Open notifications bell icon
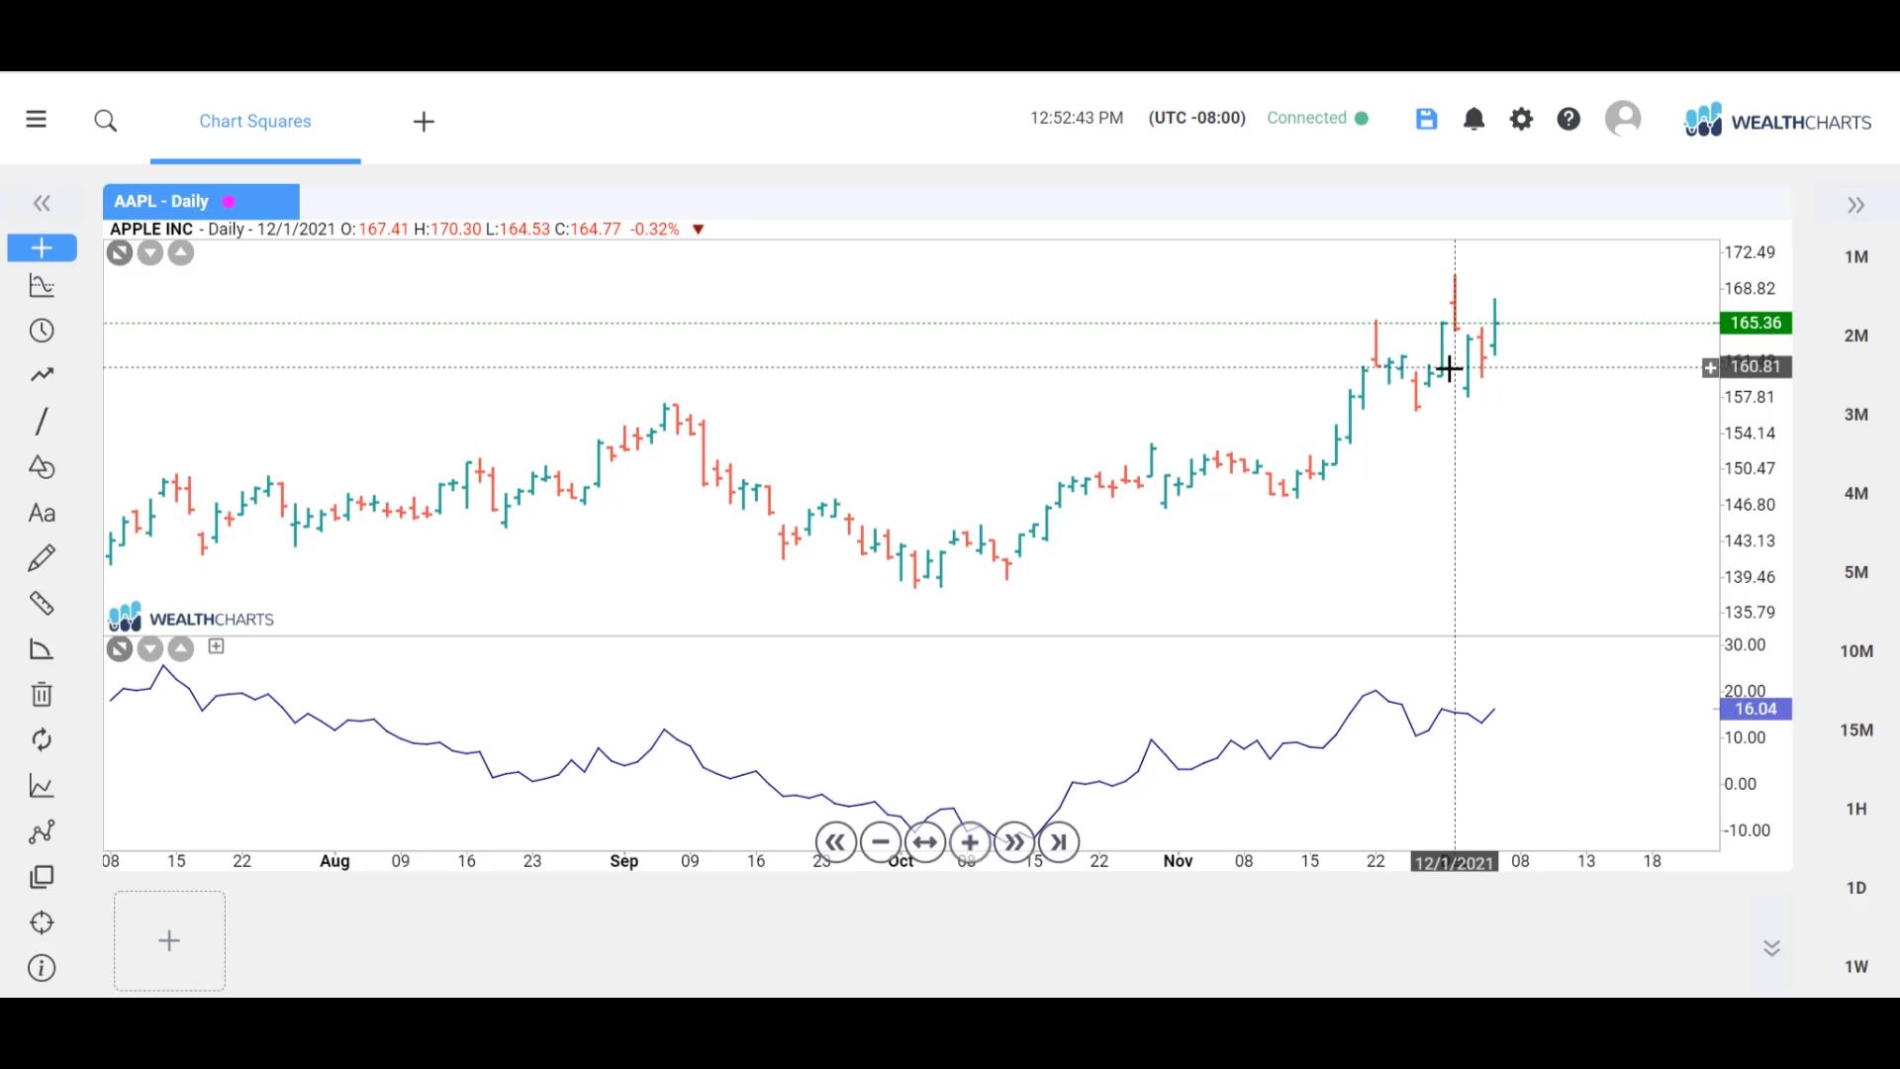The image size is (1900, 1069). 1473,119
